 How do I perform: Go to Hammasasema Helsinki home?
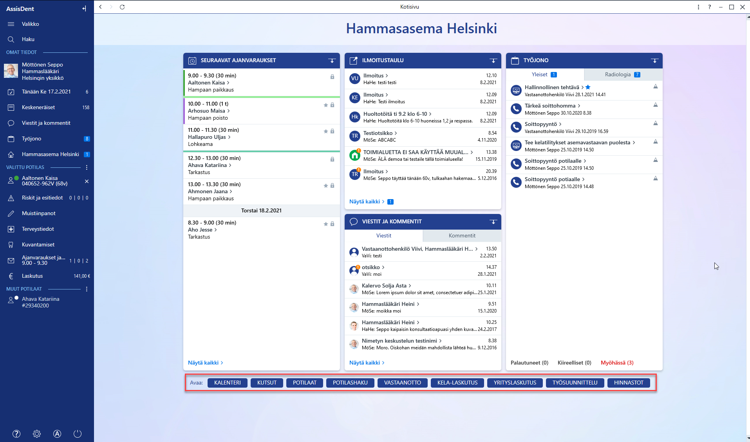47,154
